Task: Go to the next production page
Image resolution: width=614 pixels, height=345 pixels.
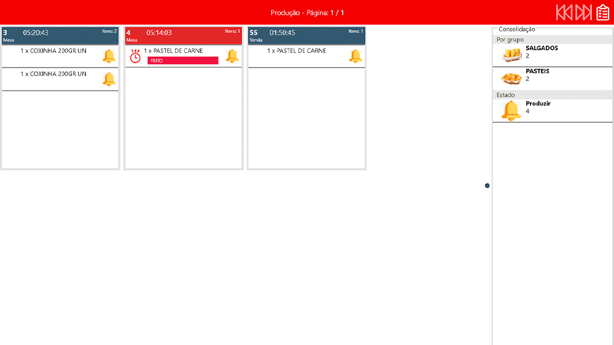Action: (583, 12)
